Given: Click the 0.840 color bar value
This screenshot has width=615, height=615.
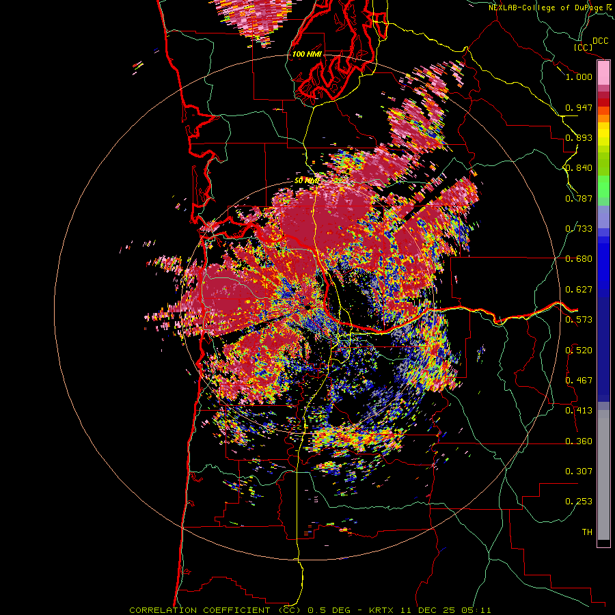Looking at the screenshot, I should pyautogui.click(x=579, y=168).
